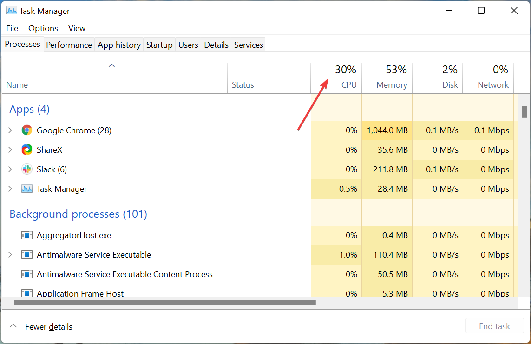Open the Startup tab

(x=159, y=45)
